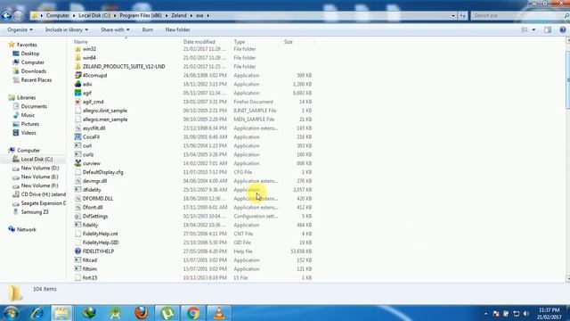Open uTorrent from the taskbar
This screenshot has width=570, height=321.
(x=167, y=313)
